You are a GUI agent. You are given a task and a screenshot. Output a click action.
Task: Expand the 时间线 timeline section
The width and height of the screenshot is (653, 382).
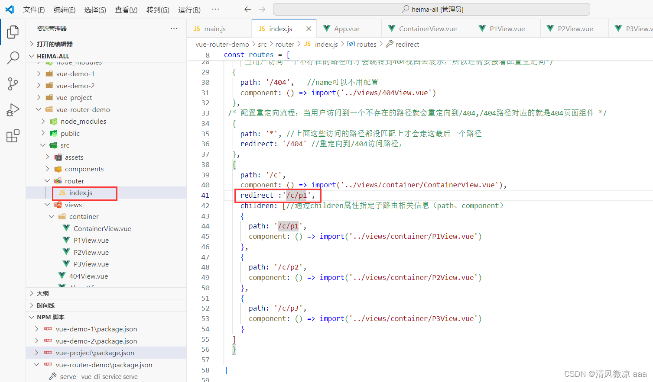click(x=32, y=305)
